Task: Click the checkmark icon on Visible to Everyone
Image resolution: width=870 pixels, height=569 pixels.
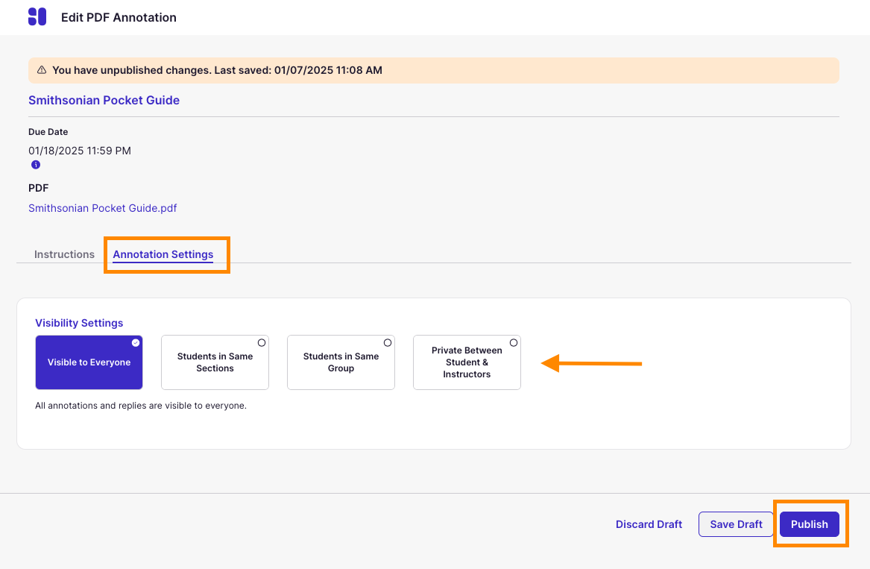Action: pyautogui.click(x=135, y=342)
